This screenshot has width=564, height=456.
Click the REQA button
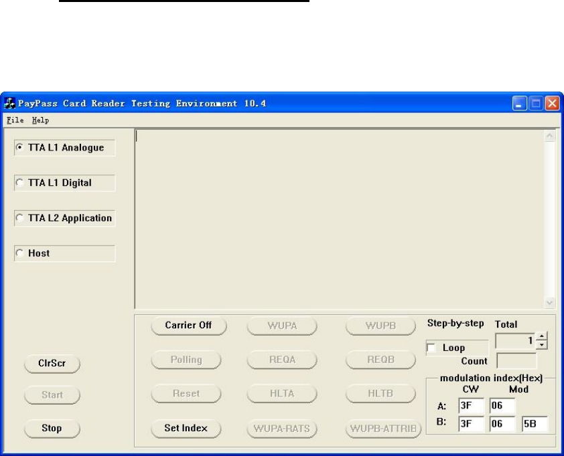pos(282,360)
